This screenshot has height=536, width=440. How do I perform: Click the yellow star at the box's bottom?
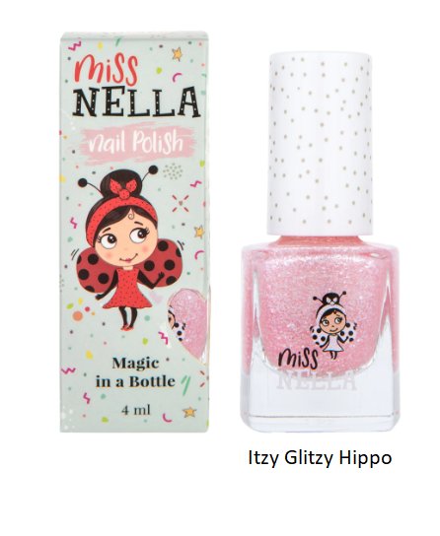click(x=188, y=412)
